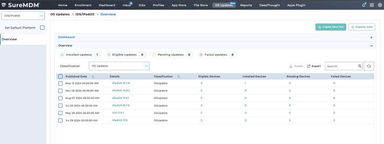Image resolution: width=384 pixels, height=144 pixels.
Task: Collapse the Overview section minus
Action: point(371,46)
